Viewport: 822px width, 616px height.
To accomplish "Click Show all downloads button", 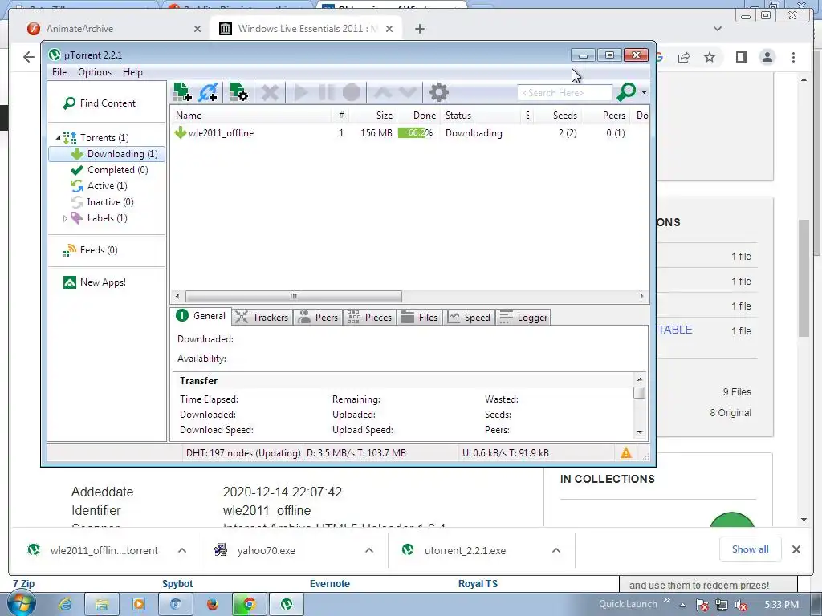I will point(751,549).
